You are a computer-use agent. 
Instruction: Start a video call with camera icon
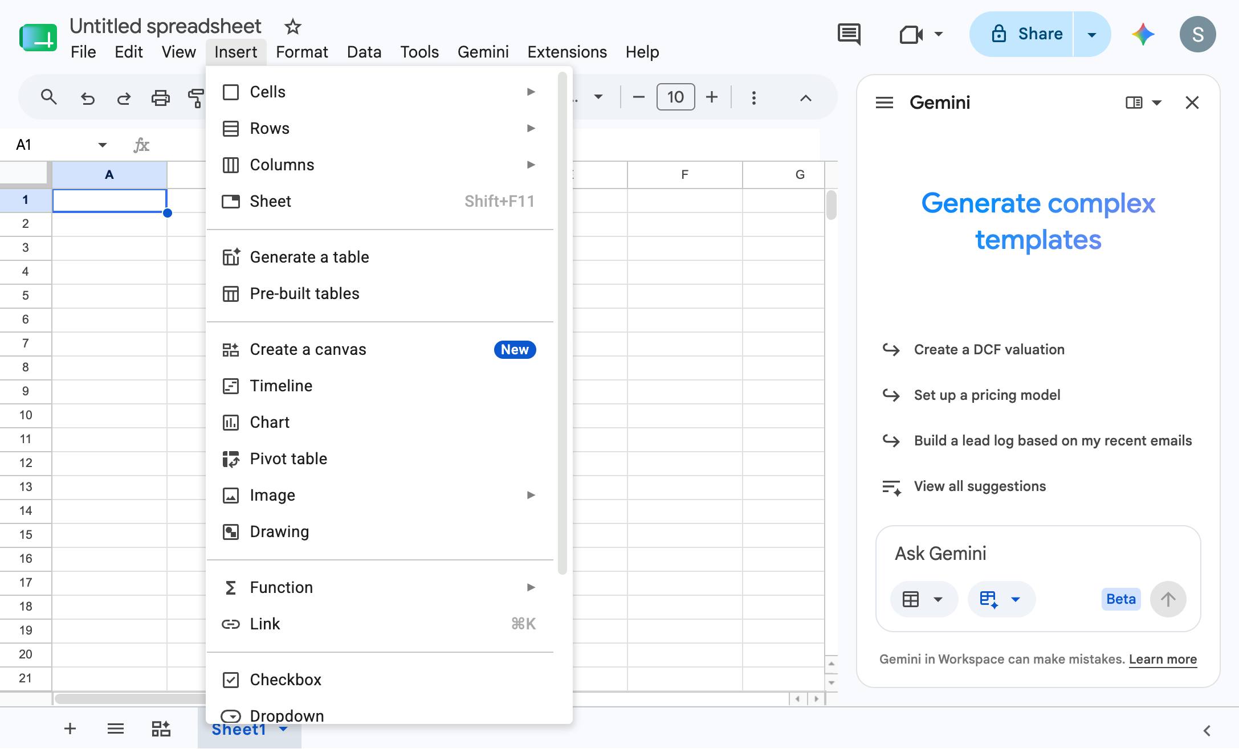point(911,34)
